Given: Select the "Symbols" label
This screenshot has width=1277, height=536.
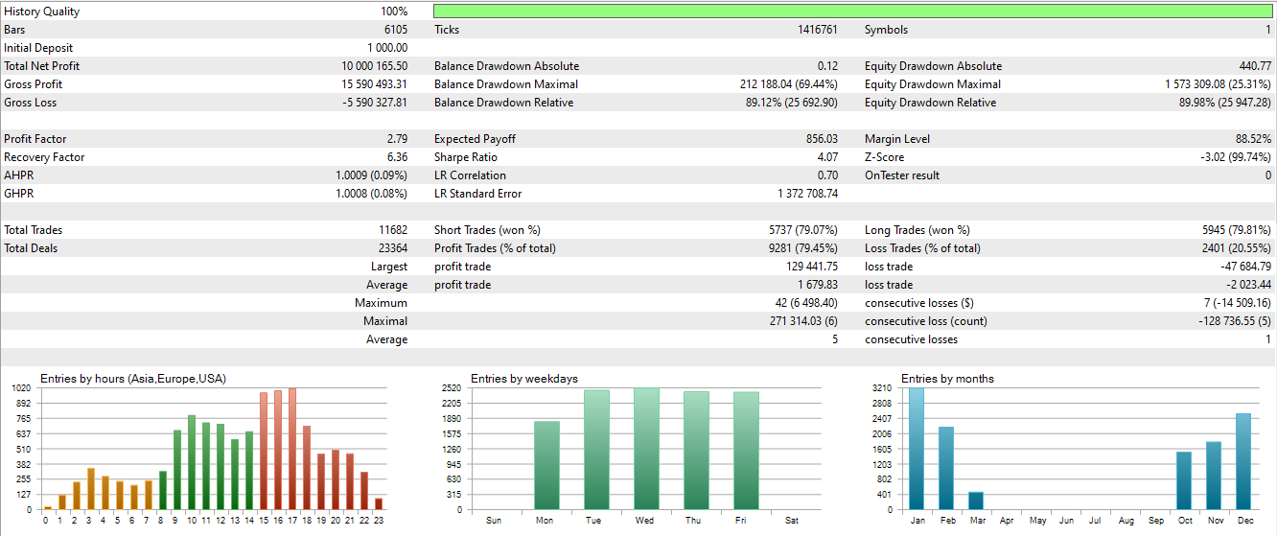Looking at the screenshot, I should tap(886, 30).
